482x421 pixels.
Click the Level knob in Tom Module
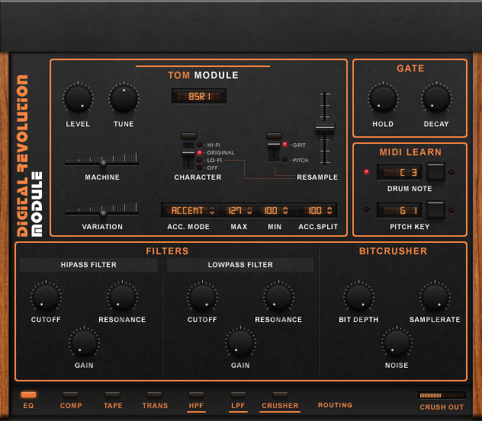coord(78,99)
